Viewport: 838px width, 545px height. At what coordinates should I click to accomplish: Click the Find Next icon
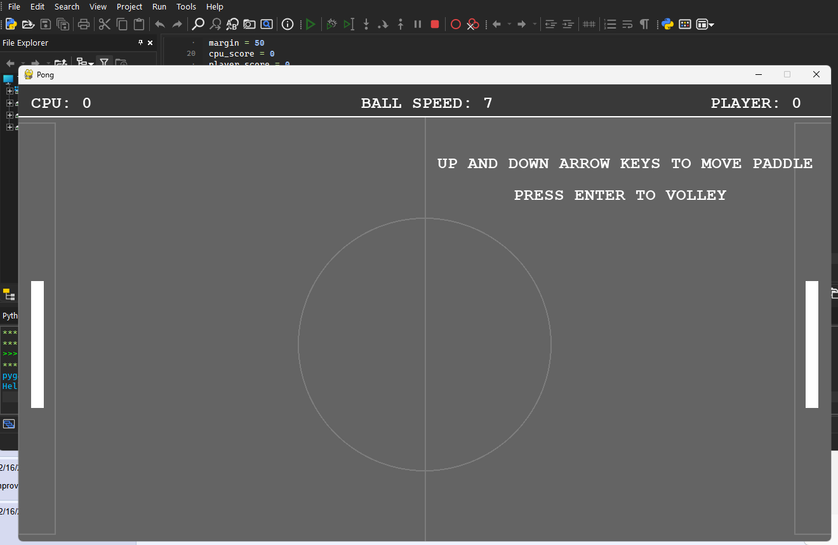pos(215,24)
